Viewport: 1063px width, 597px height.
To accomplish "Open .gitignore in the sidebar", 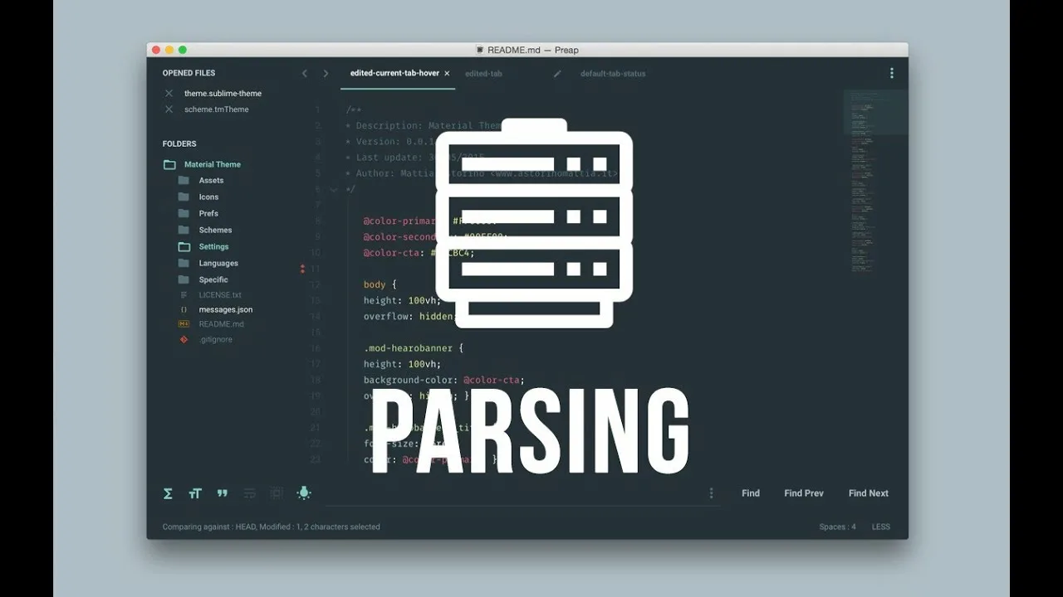I will tap(215, 339).
